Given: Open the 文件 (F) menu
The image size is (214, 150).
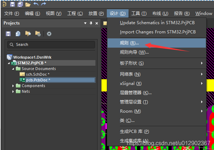Looking at the screenshot, I should pos(12,14).
